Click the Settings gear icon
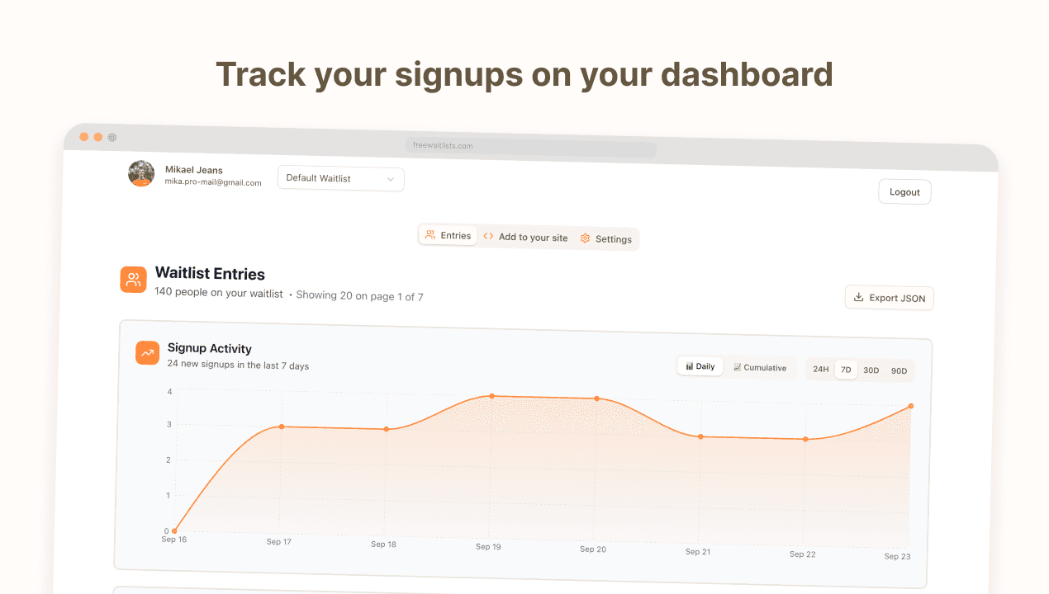 [x=586, y=238]
